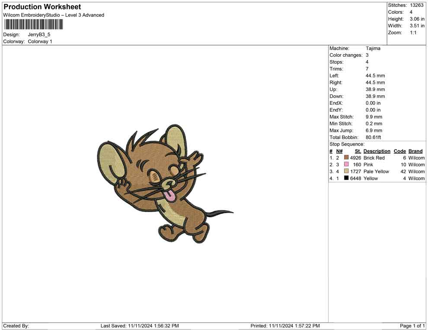The image size is (428, 330).
Task: Click 'Wilcom EmbroideryStudio – Level 3 Advanced' text
Action: 54,15
